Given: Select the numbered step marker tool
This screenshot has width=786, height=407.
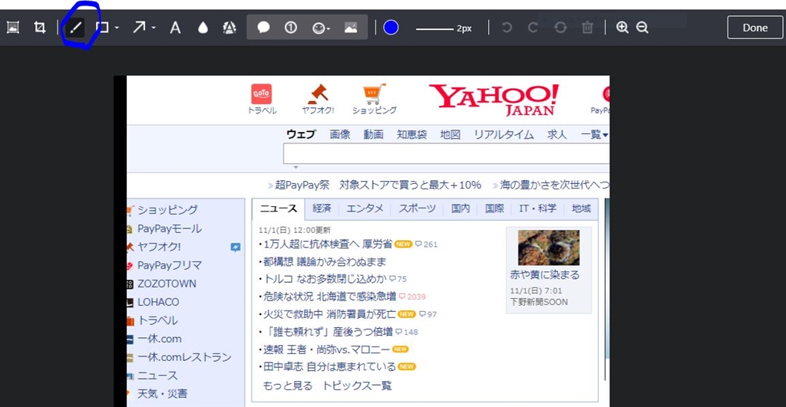Looking at the screenshot, I should [291, 28].
